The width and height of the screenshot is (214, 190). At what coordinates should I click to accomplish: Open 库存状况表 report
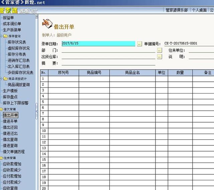pos(17,42)
